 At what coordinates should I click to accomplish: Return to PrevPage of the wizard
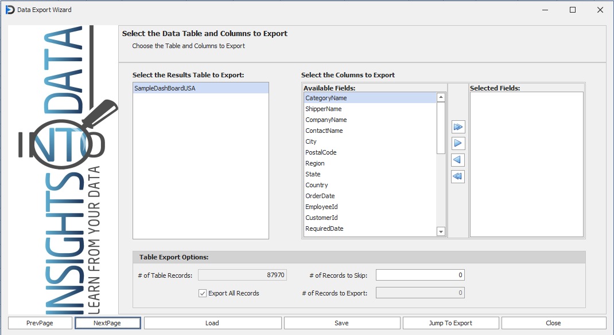pyautogui.click(x=40, y=323)
